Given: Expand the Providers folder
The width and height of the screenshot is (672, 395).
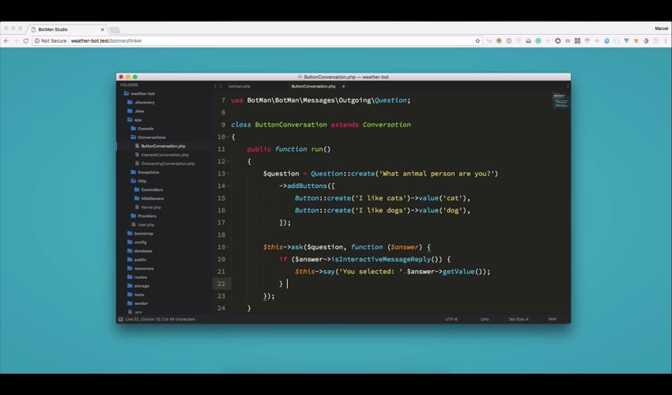Looking at the screenshot, I should (144, 216).
